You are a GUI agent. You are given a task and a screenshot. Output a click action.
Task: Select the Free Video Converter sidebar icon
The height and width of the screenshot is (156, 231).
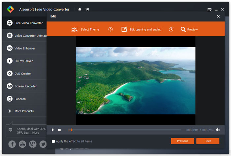(x=10, y=23)
